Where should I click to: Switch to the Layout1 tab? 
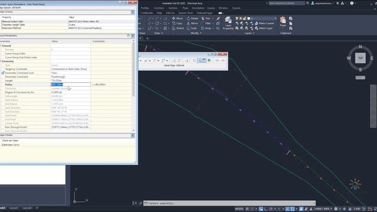point(14,208)
